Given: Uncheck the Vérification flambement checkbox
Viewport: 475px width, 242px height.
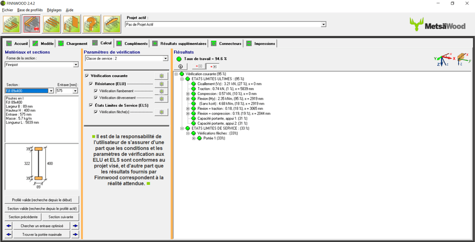Looking at the screenshot, I should (96, 91).
